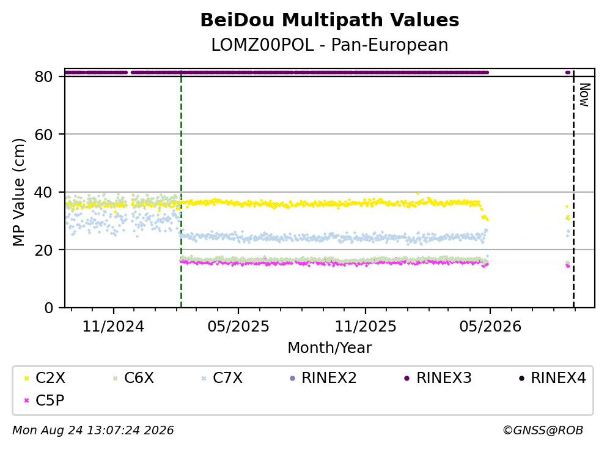Viewport: 607px width, 449px height.
Task: Click the RINEX3 purple legend dot
Action: [x=407, y=378]
